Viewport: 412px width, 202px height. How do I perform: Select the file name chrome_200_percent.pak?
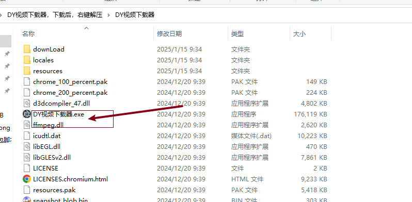70,93
